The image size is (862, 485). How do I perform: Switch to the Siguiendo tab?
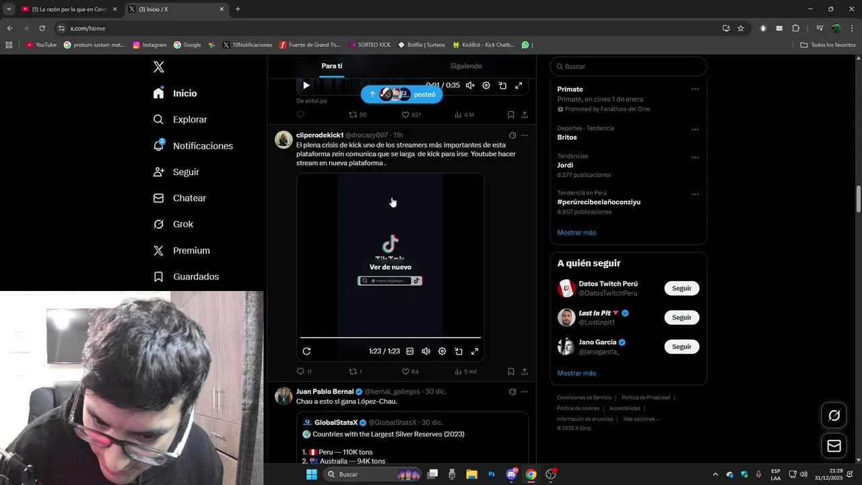pyautogui.click(x=466, y=66)
